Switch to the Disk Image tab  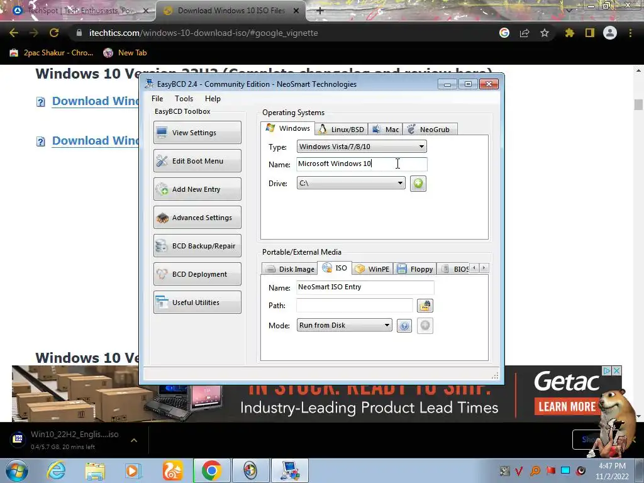pyautogui.click(x=290, y=269)
